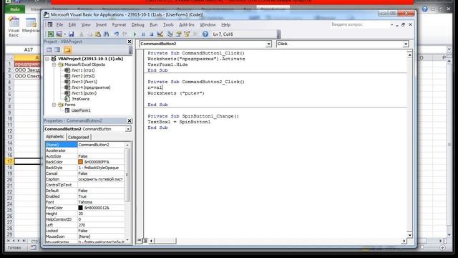458x258 pixels.
Task: Open the View menu
Action: 86,25
